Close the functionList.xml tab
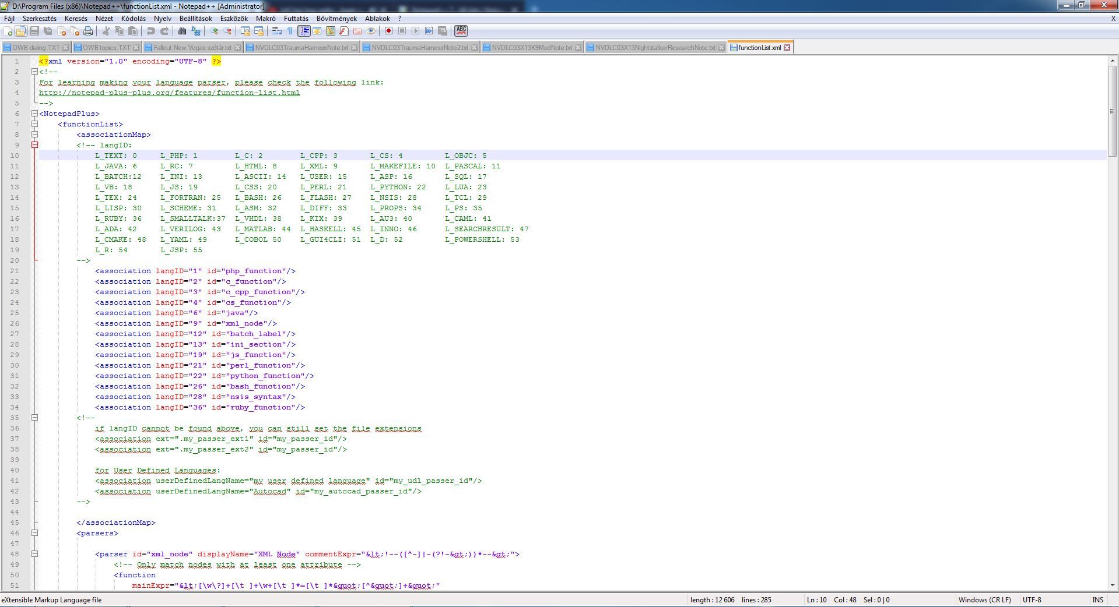Screen dimensions: 1119x607 pyautogui.click(x=787, y=48)
